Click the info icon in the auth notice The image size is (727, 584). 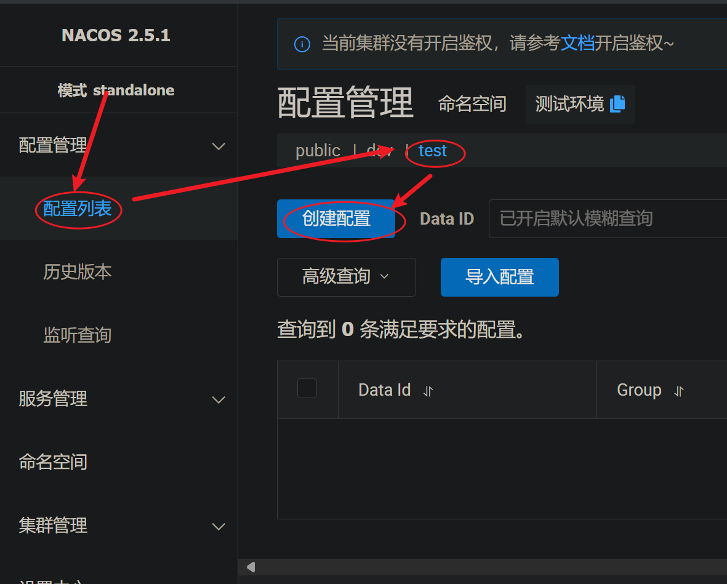[302, 44]
